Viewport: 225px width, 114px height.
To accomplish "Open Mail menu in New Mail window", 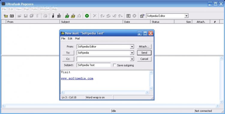I will click(x=77, y=39).
